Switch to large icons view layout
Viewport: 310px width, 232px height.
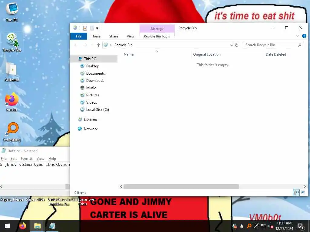click(x=303, y=192)
